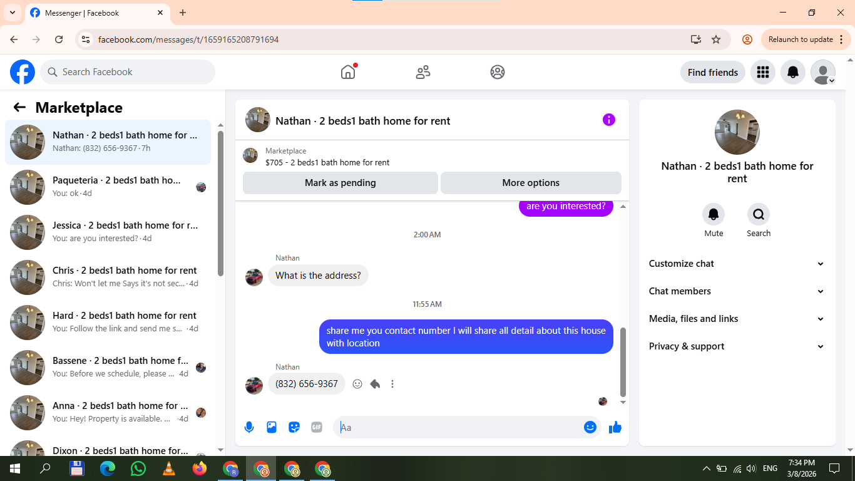Choose a sticker
This screenshot has width=855, height=481.
(294, 427)
